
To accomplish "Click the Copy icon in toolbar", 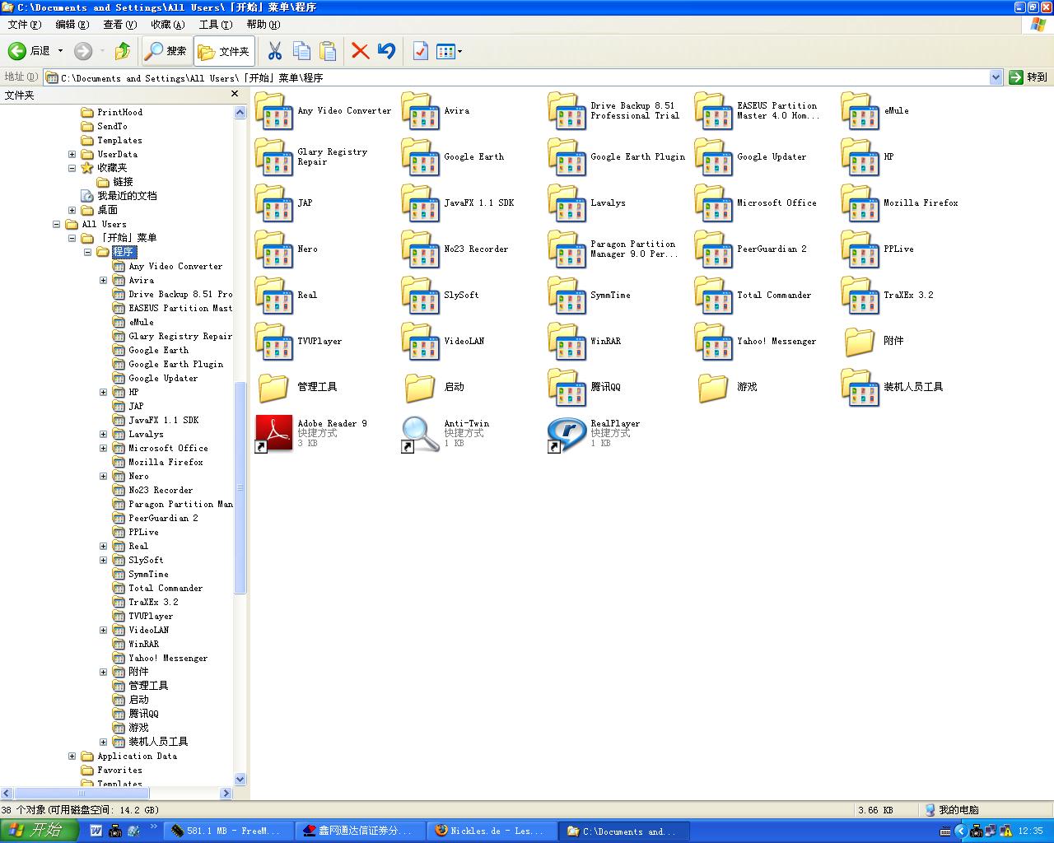I will pos(301,51).
